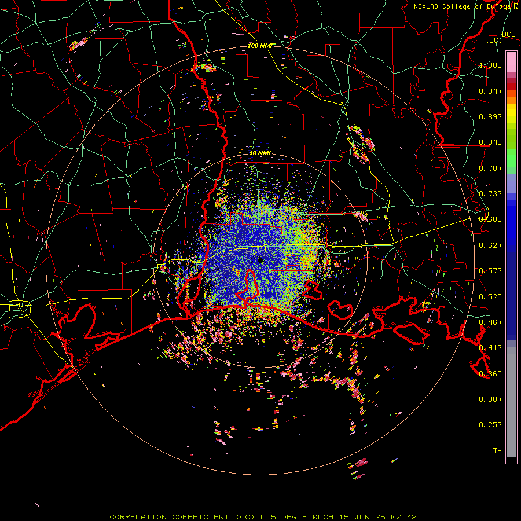Select the 0.627 color scale value
521x521 pixels.
[x=490, y=245]
